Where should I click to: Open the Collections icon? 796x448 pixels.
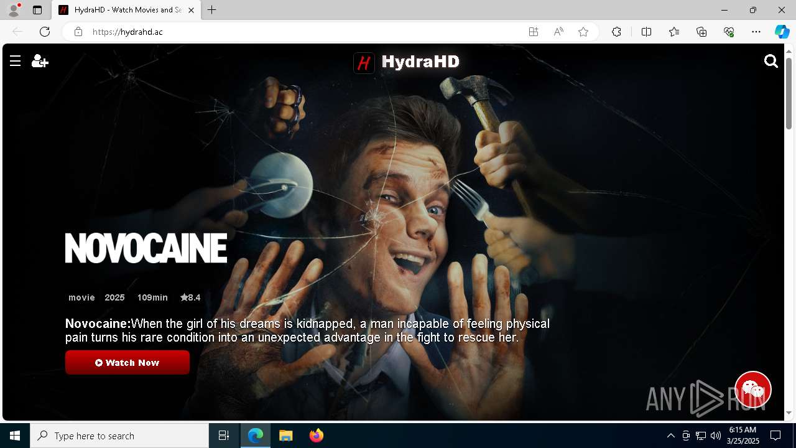coord(701,32)
